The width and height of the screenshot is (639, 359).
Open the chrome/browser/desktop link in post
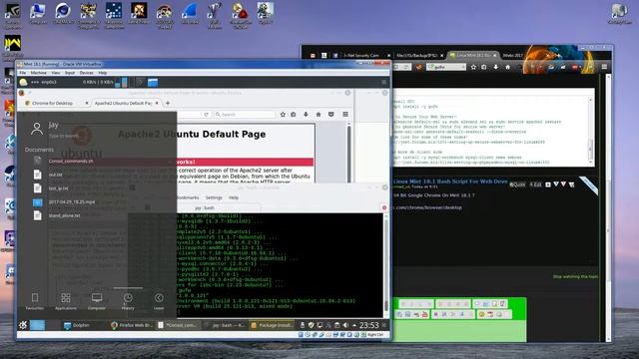coord(427,207)
